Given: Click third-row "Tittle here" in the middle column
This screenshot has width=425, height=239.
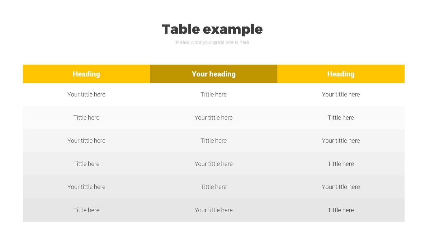Looking at the screenshot, I should click(x=214, y=141).
